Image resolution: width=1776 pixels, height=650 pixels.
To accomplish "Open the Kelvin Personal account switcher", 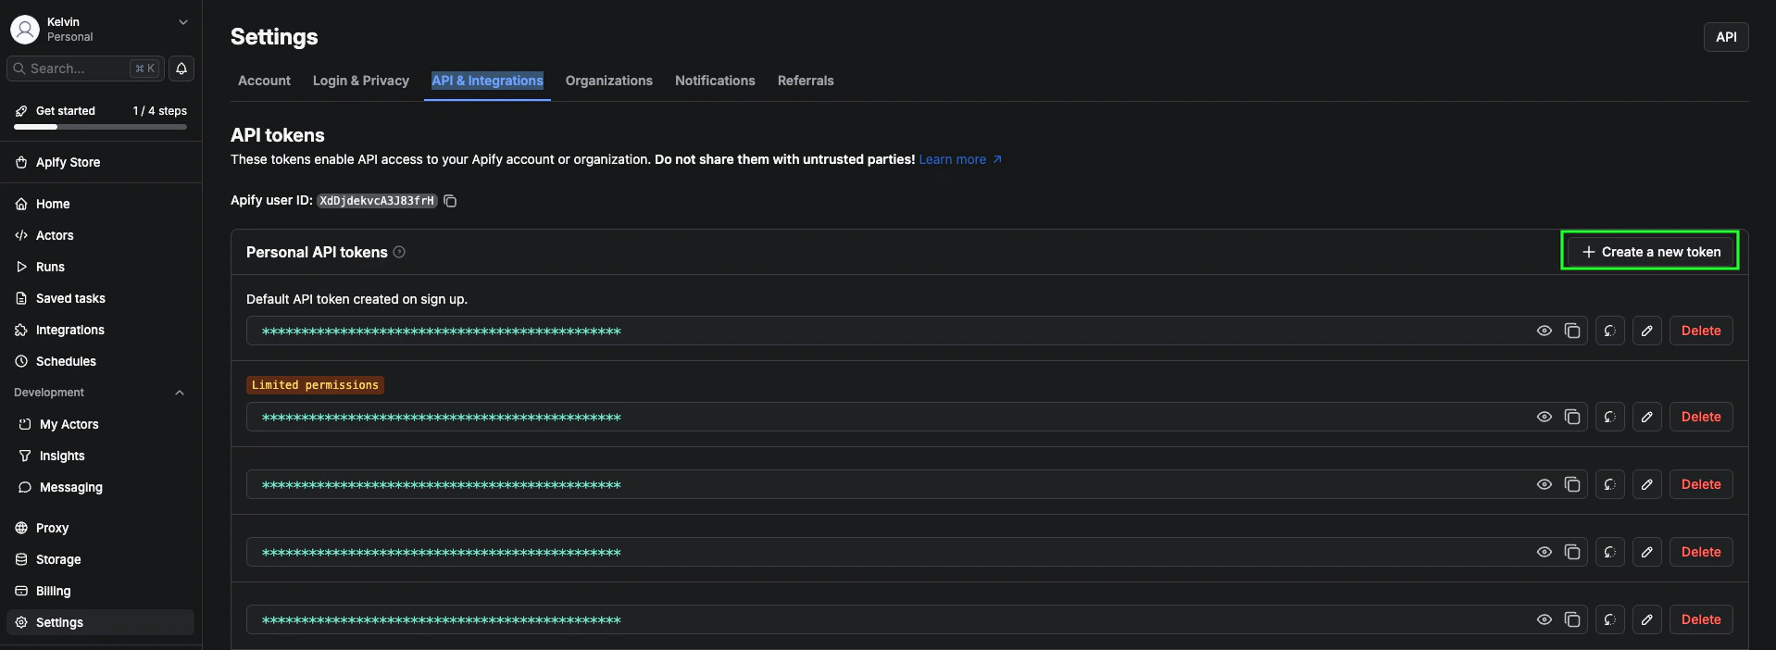I will click(x=101, y=30).
